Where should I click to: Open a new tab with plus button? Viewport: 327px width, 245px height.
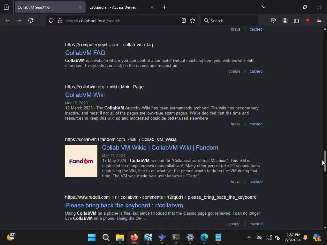pyautogui.click(x=164, y=7)
